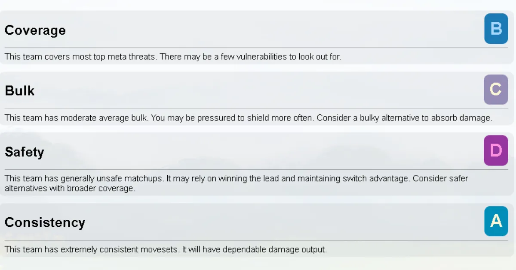The height and width of the screenshot is (270, 516).
Task: Toggle the Consistency section heading
Action: [45, 222]
